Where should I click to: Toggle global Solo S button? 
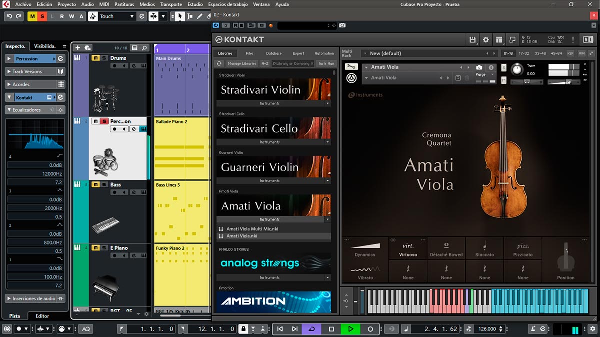tap(42, 16)
